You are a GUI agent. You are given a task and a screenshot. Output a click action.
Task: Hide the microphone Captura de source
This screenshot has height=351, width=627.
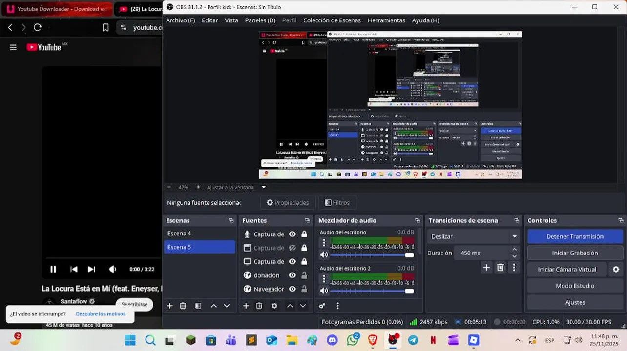click(292, 234)
